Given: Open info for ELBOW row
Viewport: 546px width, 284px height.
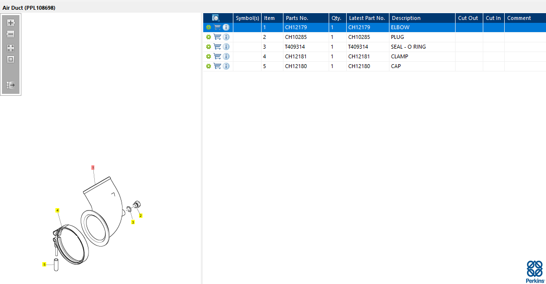Looking at the screenshot, I should pyautogui.click(x=226, y=27).
